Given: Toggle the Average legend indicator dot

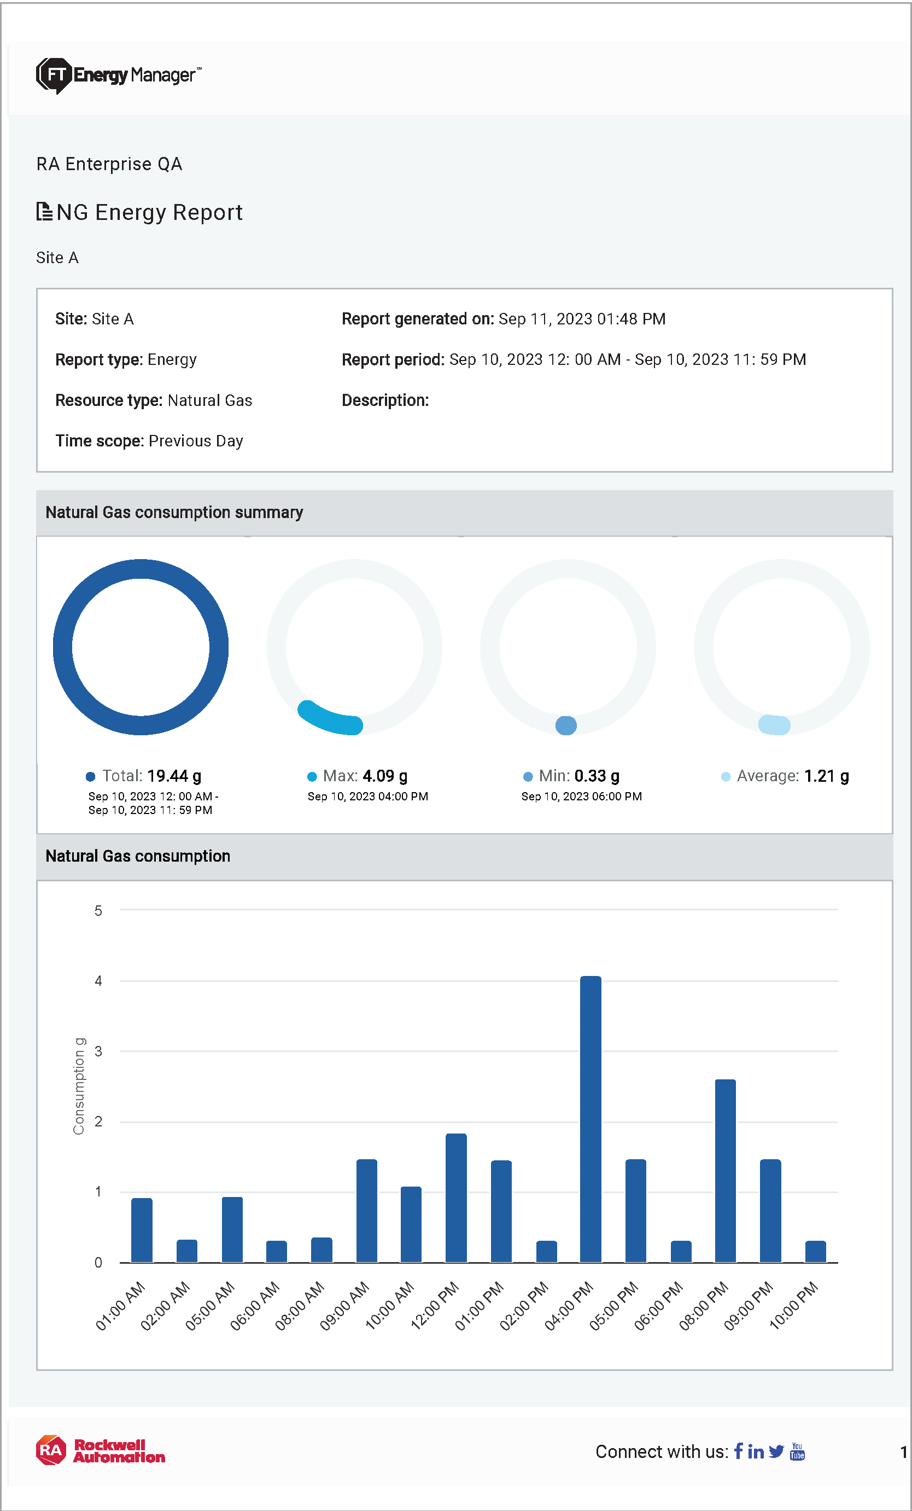Looking at the screenshot, I should 725,776.
